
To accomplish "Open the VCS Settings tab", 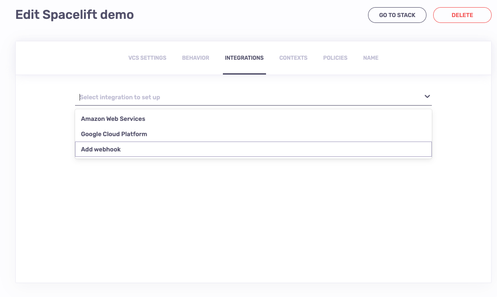I will coord(147,58).
